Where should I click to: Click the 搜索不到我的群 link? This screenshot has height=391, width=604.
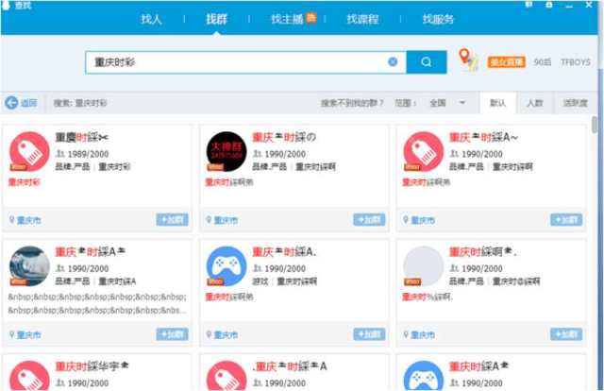[352, 103]
